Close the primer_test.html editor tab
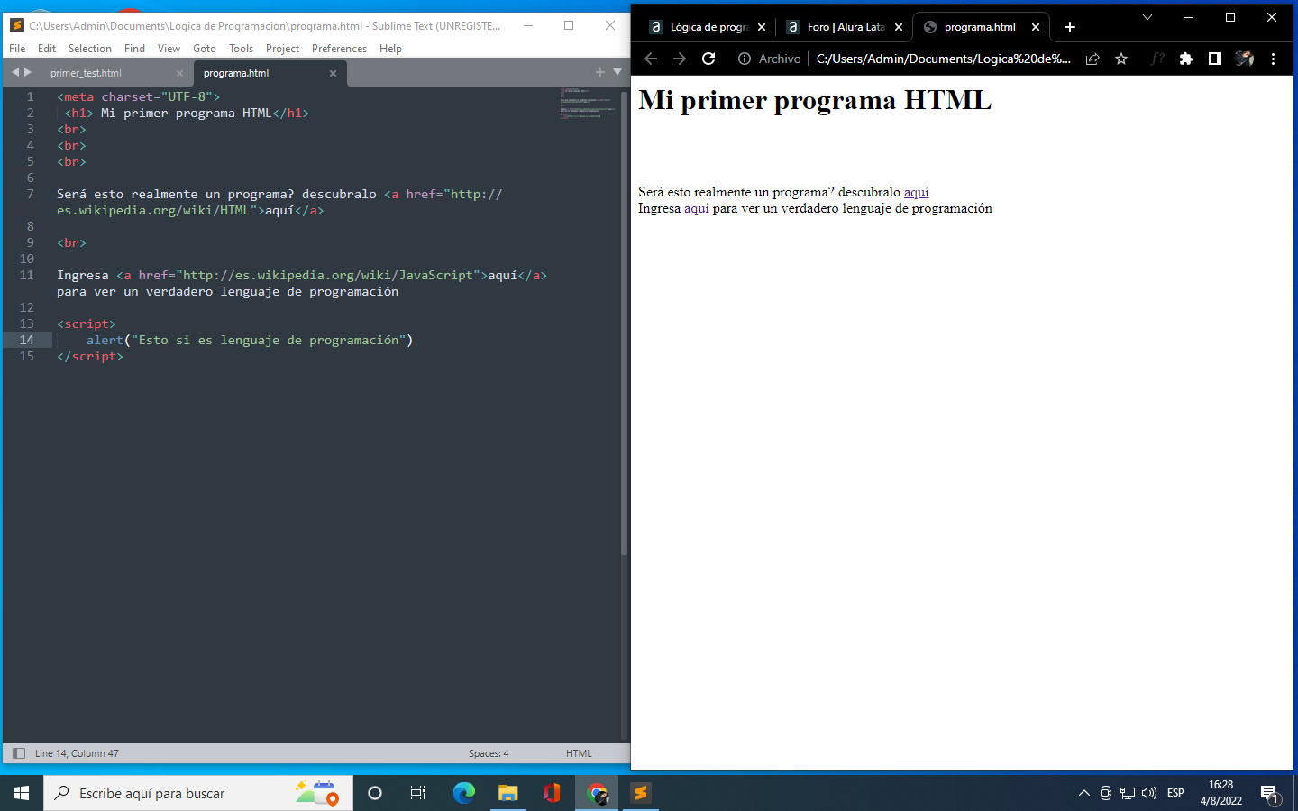The height and width of the screenshot is (811, 1298). click(x=179, y=73)
